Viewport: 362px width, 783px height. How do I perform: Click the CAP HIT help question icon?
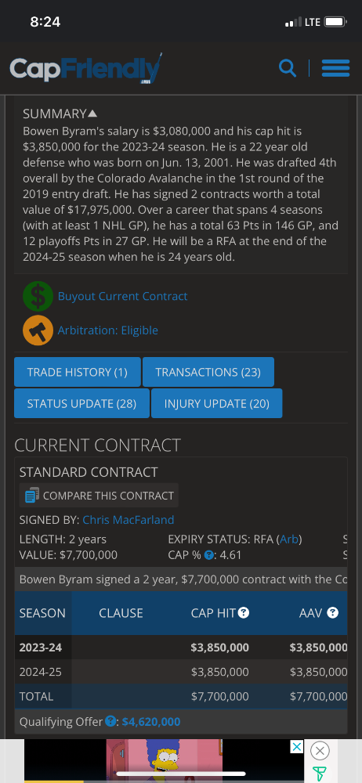[x=244, y=613]
